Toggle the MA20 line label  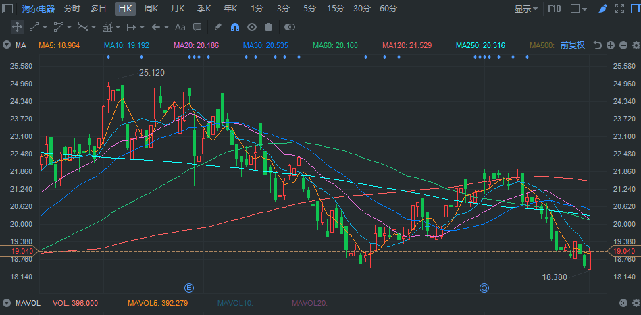pyautogui.click(x=197, y=45)
